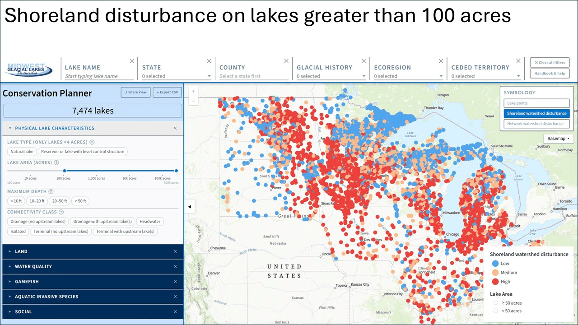Toggle Headwater connectivity filter
The height and width of the screenshot is (325, 578).
(x=150, y=221)
